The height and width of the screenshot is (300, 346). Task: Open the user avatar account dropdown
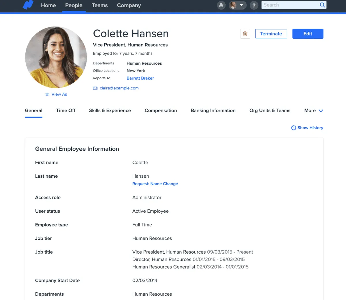[237, 5]
